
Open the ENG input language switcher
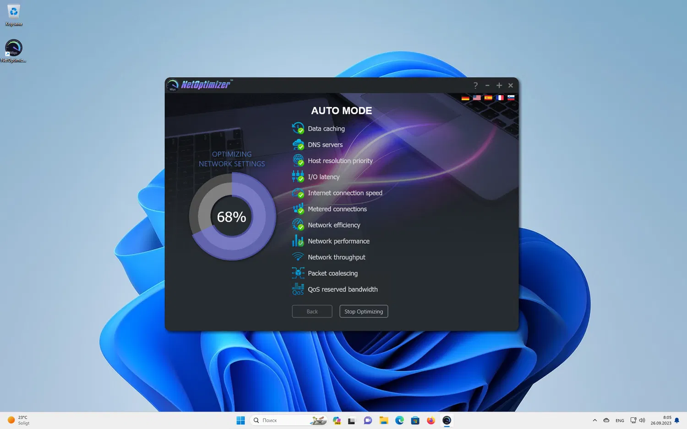[620, 420]
